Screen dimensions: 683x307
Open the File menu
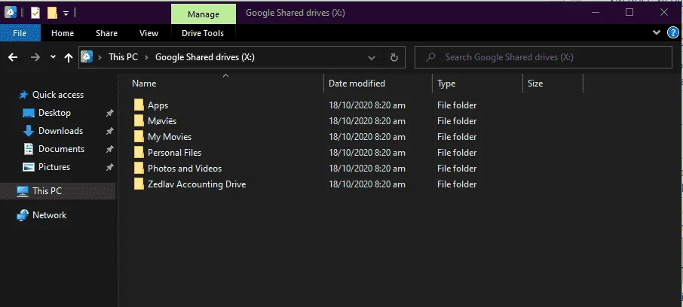[20, 33]
